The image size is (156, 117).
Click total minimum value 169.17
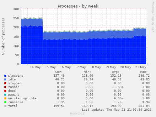pos(88,106)
